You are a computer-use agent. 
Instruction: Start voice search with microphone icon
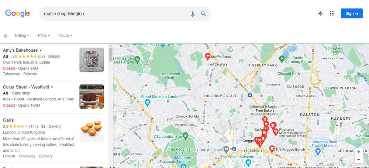[193, 14]
